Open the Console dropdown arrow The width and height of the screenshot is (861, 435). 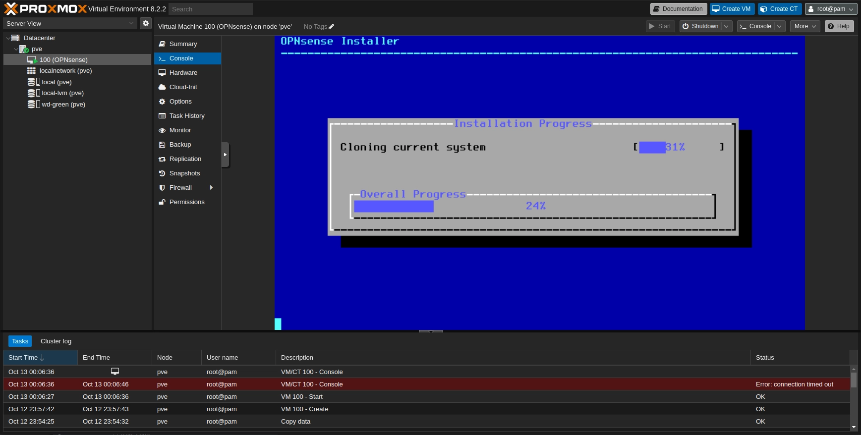coord(780,26)
